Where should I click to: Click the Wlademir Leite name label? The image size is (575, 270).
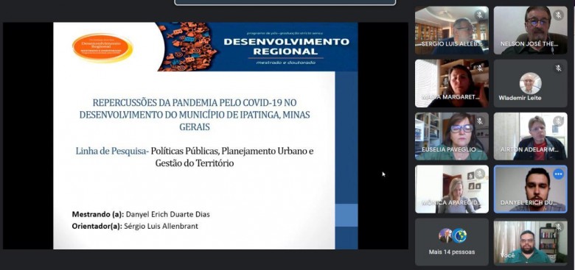click(x=520, y=98)
